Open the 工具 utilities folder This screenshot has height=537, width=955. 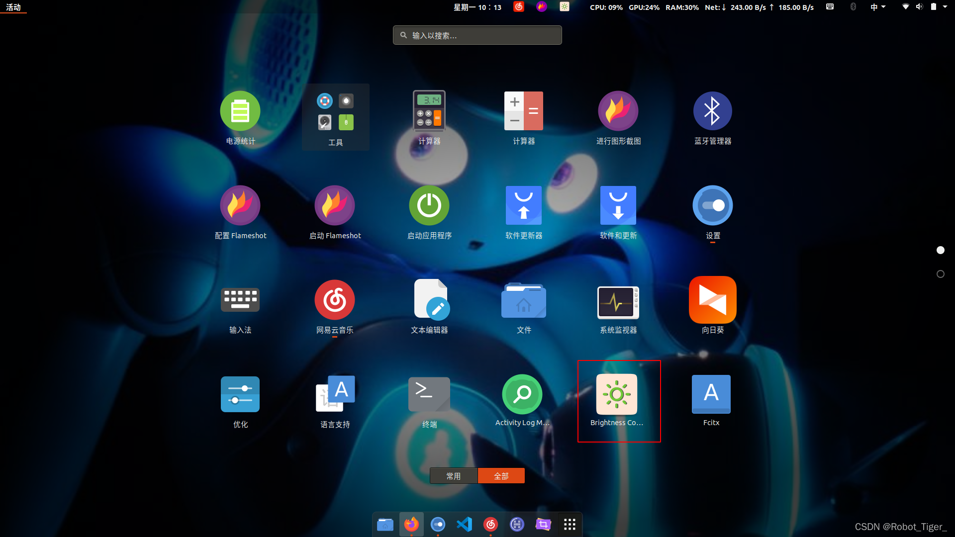(x=336, y=117)
